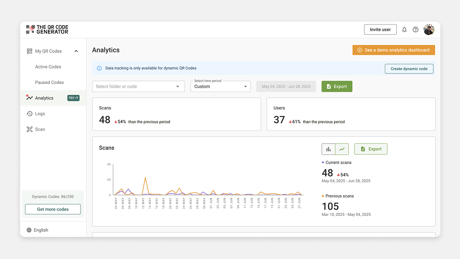The height and width of the screenshot is (259, 460).
Task: Open the notifications bell
Action: pos(404,30)
